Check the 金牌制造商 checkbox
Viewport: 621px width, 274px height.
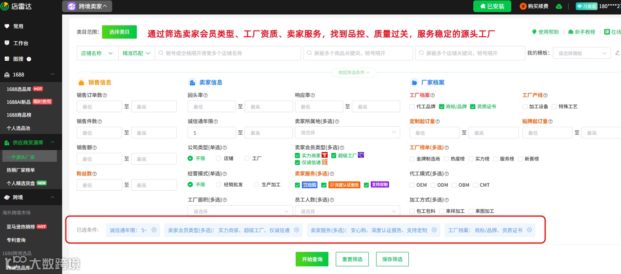[412, 159]
